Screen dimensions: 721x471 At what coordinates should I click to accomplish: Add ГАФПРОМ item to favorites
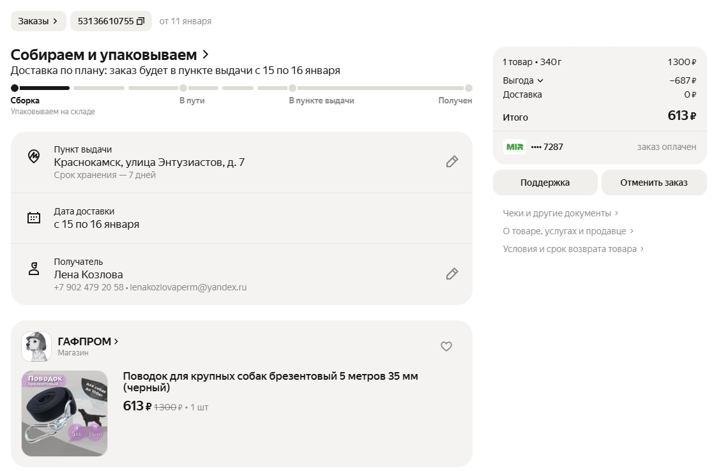coord(446,347)
